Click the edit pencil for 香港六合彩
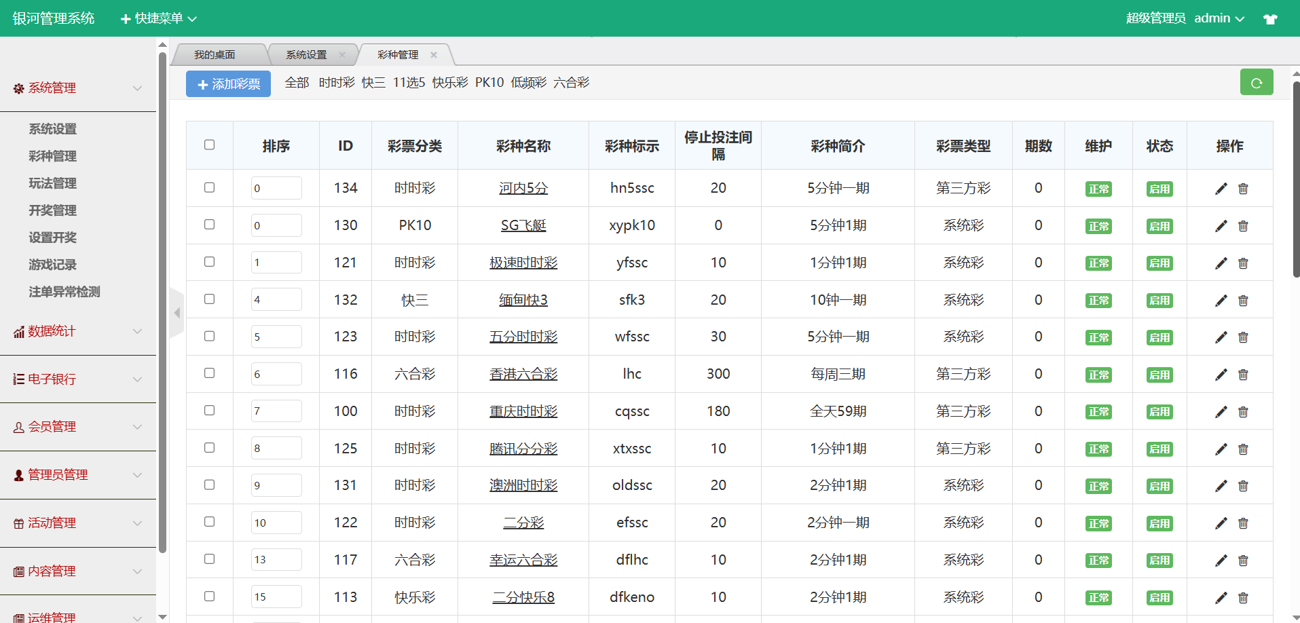Screen dimensions: 1300x623 (1221, 375)
